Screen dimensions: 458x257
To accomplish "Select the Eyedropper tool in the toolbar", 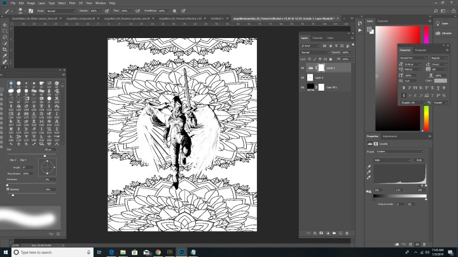I will click(5, 54).
